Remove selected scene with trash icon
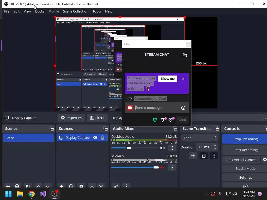Image resolution: width=267 pixels, height=200 pixels. point(17,186)
